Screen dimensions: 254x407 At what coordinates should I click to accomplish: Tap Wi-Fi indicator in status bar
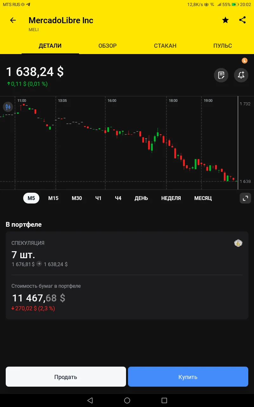coord(212,4)
